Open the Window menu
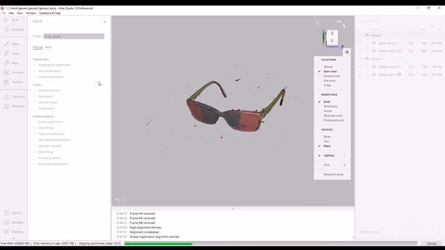This screenshot has height=250, width=445. pos(31,13)
